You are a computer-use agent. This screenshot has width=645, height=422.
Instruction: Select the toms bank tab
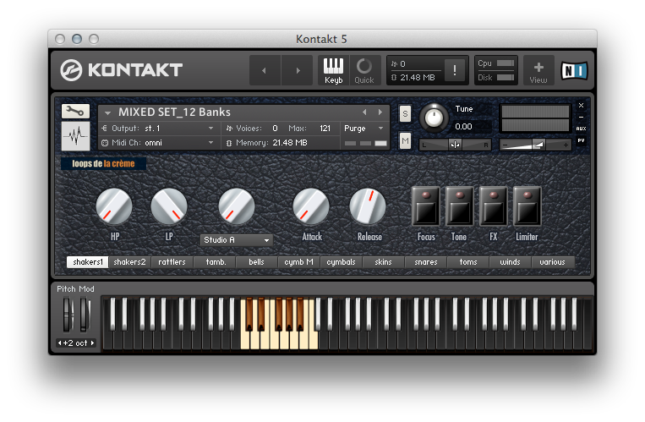click(468, 262)
